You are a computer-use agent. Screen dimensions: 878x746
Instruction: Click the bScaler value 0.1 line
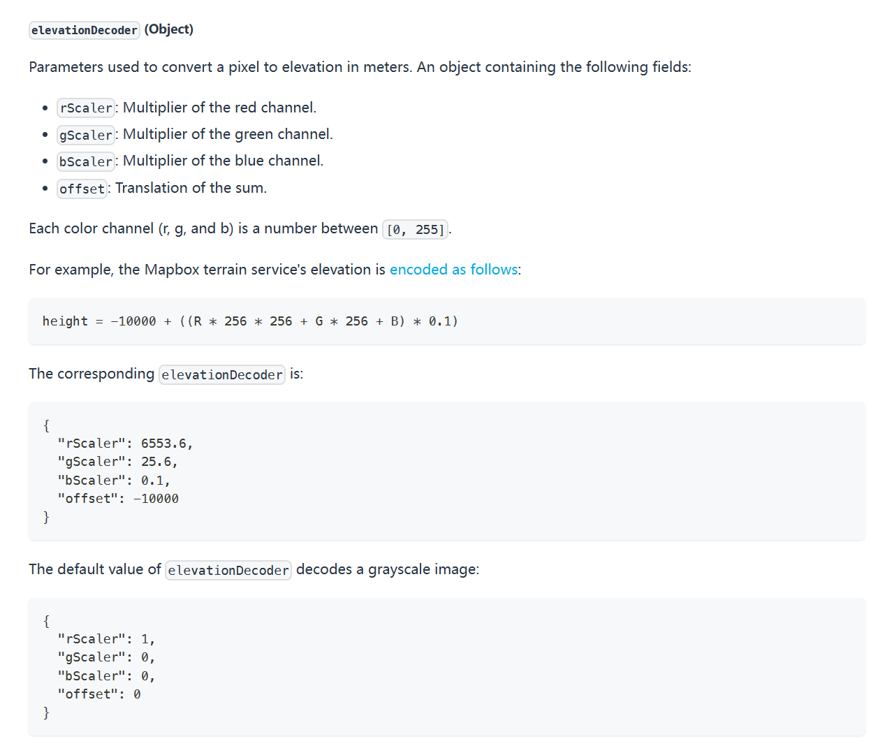coord(112,480)
